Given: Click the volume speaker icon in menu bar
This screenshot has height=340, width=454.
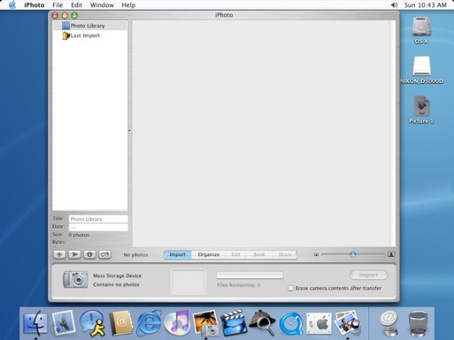Looking at the screenshot, I should (x=394, y=5).
